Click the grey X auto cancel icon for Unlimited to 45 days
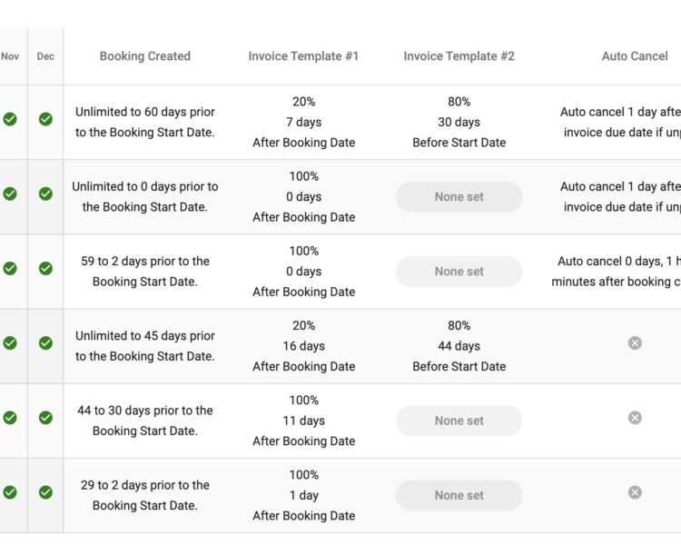Viewport: 681px width, 545px height. pyautogui.click(x=635, y=343)
